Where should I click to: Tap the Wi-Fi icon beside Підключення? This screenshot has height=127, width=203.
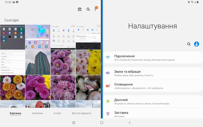pos(108,58)
